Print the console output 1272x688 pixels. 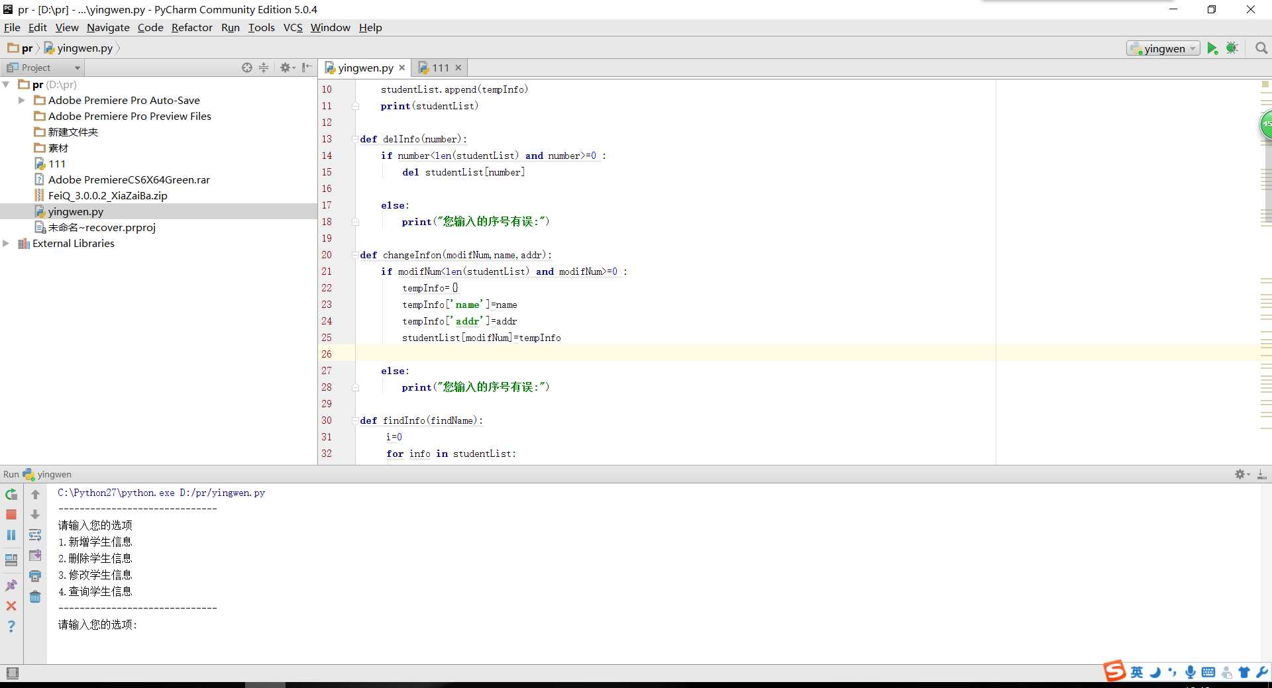click(35, 576)
